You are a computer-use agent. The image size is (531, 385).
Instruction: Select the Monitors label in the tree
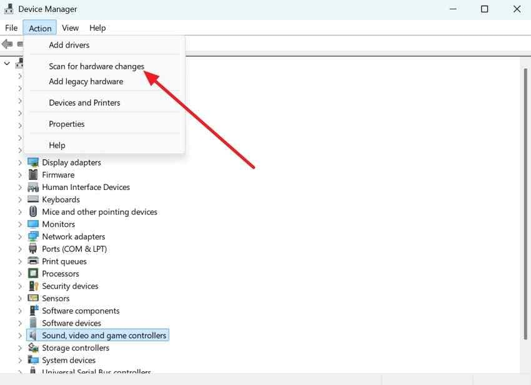pyautogui.click(x=59, y=224)
